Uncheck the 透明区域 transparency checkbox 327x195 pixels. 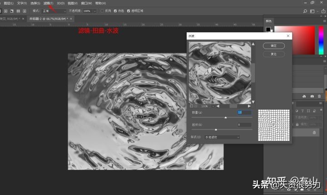tap(129, 11)
